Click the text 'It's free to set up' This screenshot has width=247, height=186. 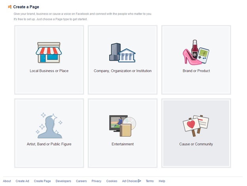(25, 19)
